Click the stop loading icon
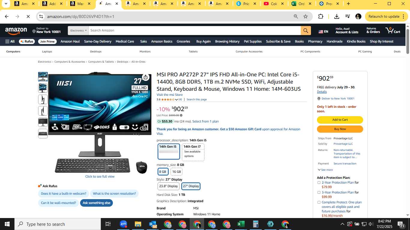The width and height of the screenshot is (410, 230). click(28, 16)
